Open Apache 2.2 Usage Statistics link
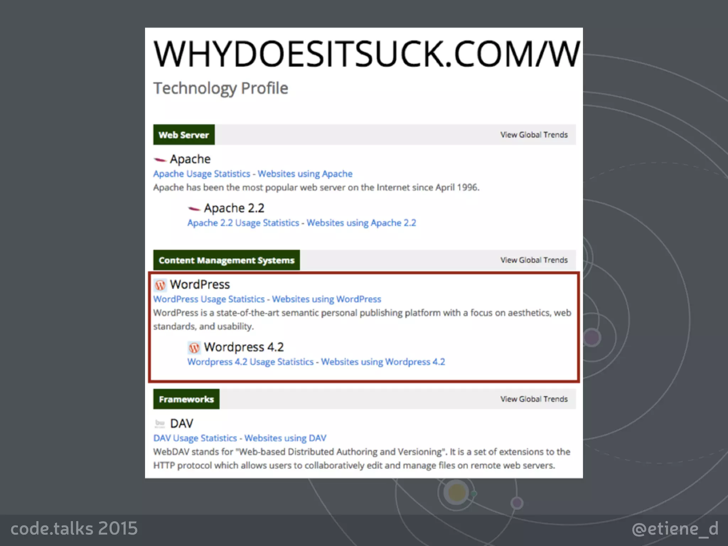The height and width of the screenshot is (546, 728). coord(243,223)
